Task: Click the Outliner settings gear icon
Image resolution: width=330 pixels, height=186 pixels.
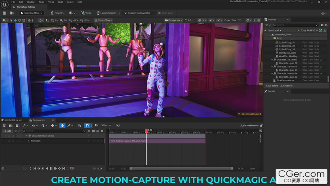Action: click(326, 25)
